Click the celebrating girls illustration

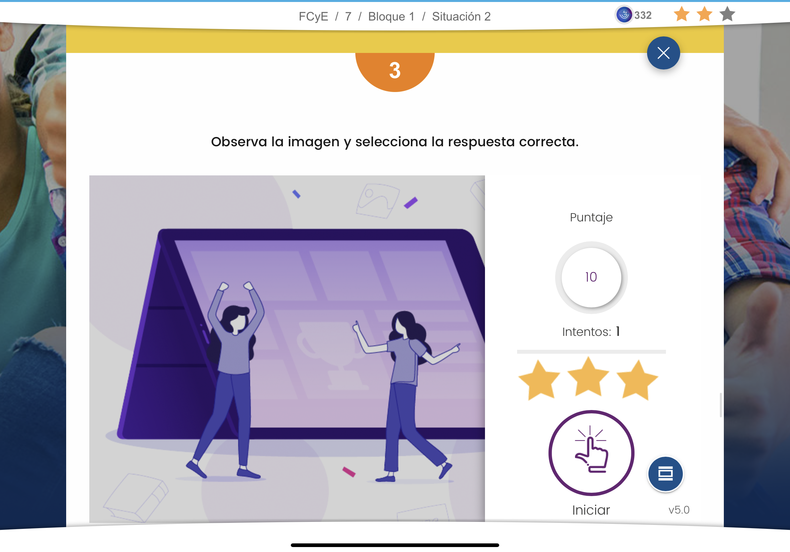click(x=287, y=348)
